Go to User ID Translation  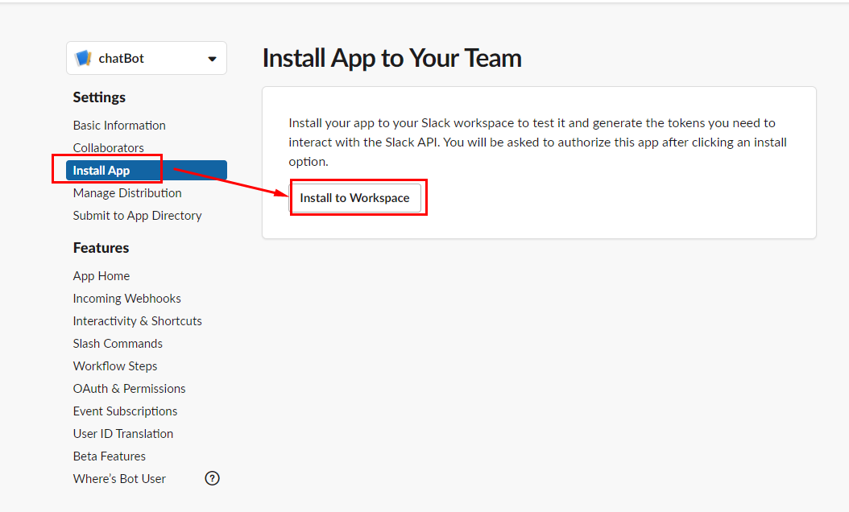click(x=123, y=434)
